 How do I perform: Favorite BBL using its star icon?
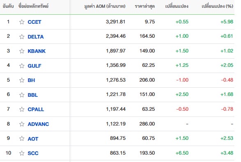22,95
